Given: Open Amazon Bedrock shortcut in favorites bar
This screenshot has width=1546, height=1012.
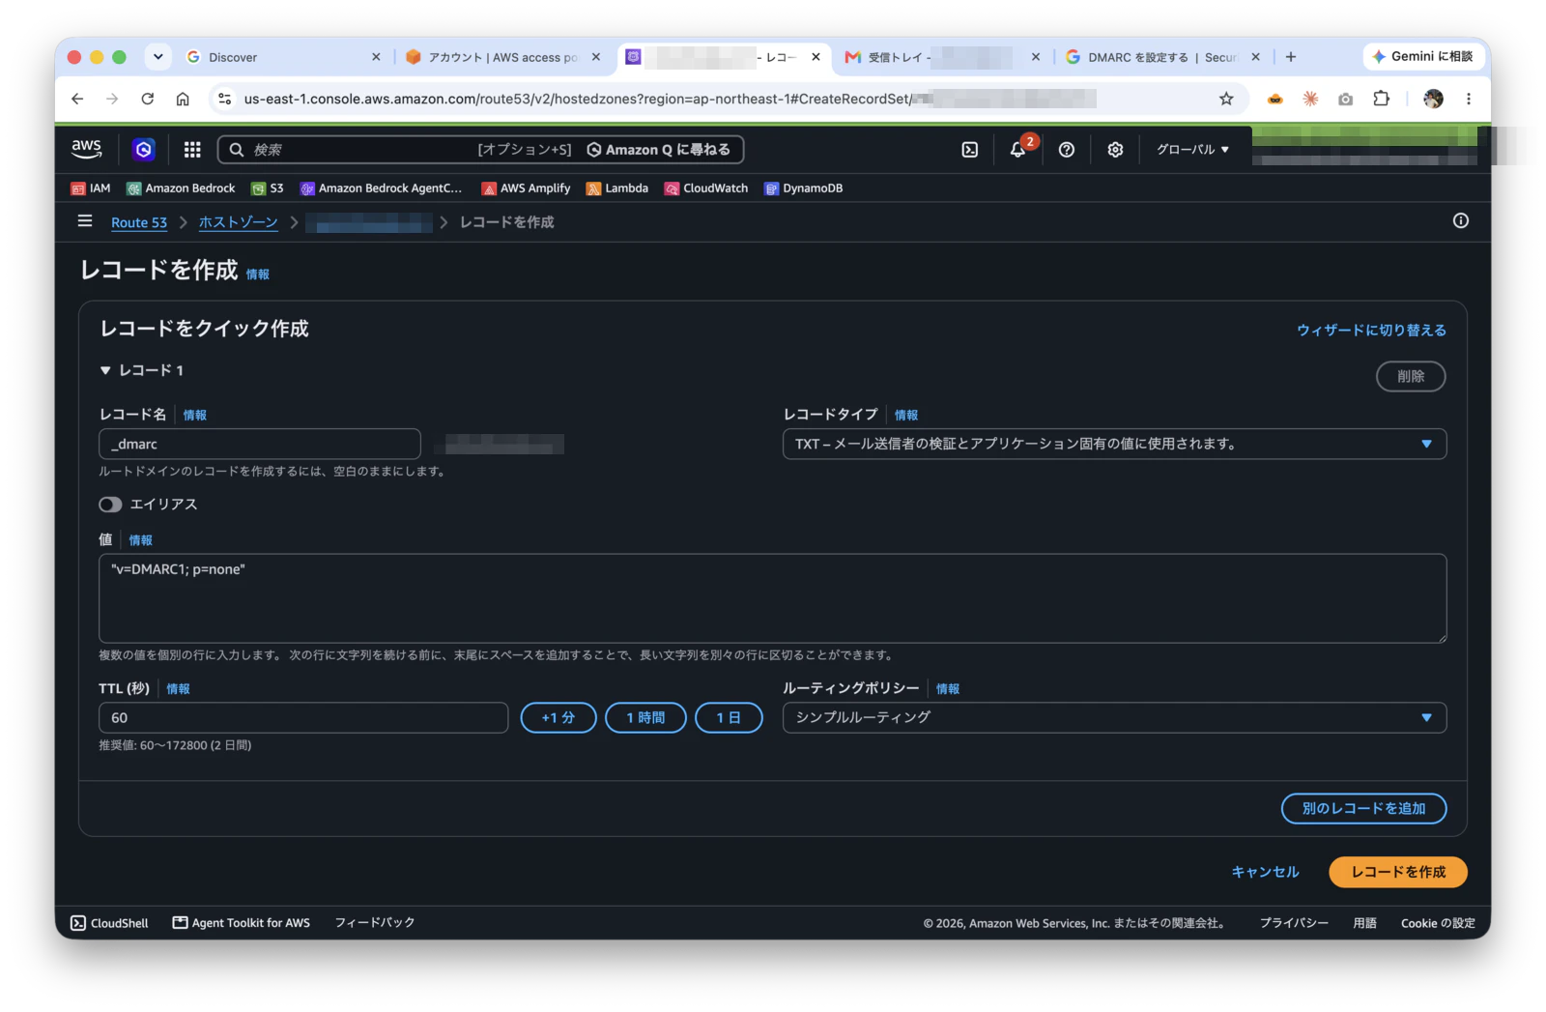Looking at the screenshot, I should (x=181, y=188).
